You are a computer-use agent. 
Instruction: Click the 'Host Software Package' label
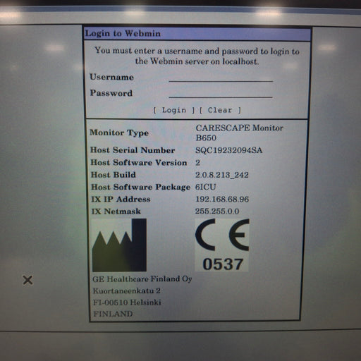point(140,187)
